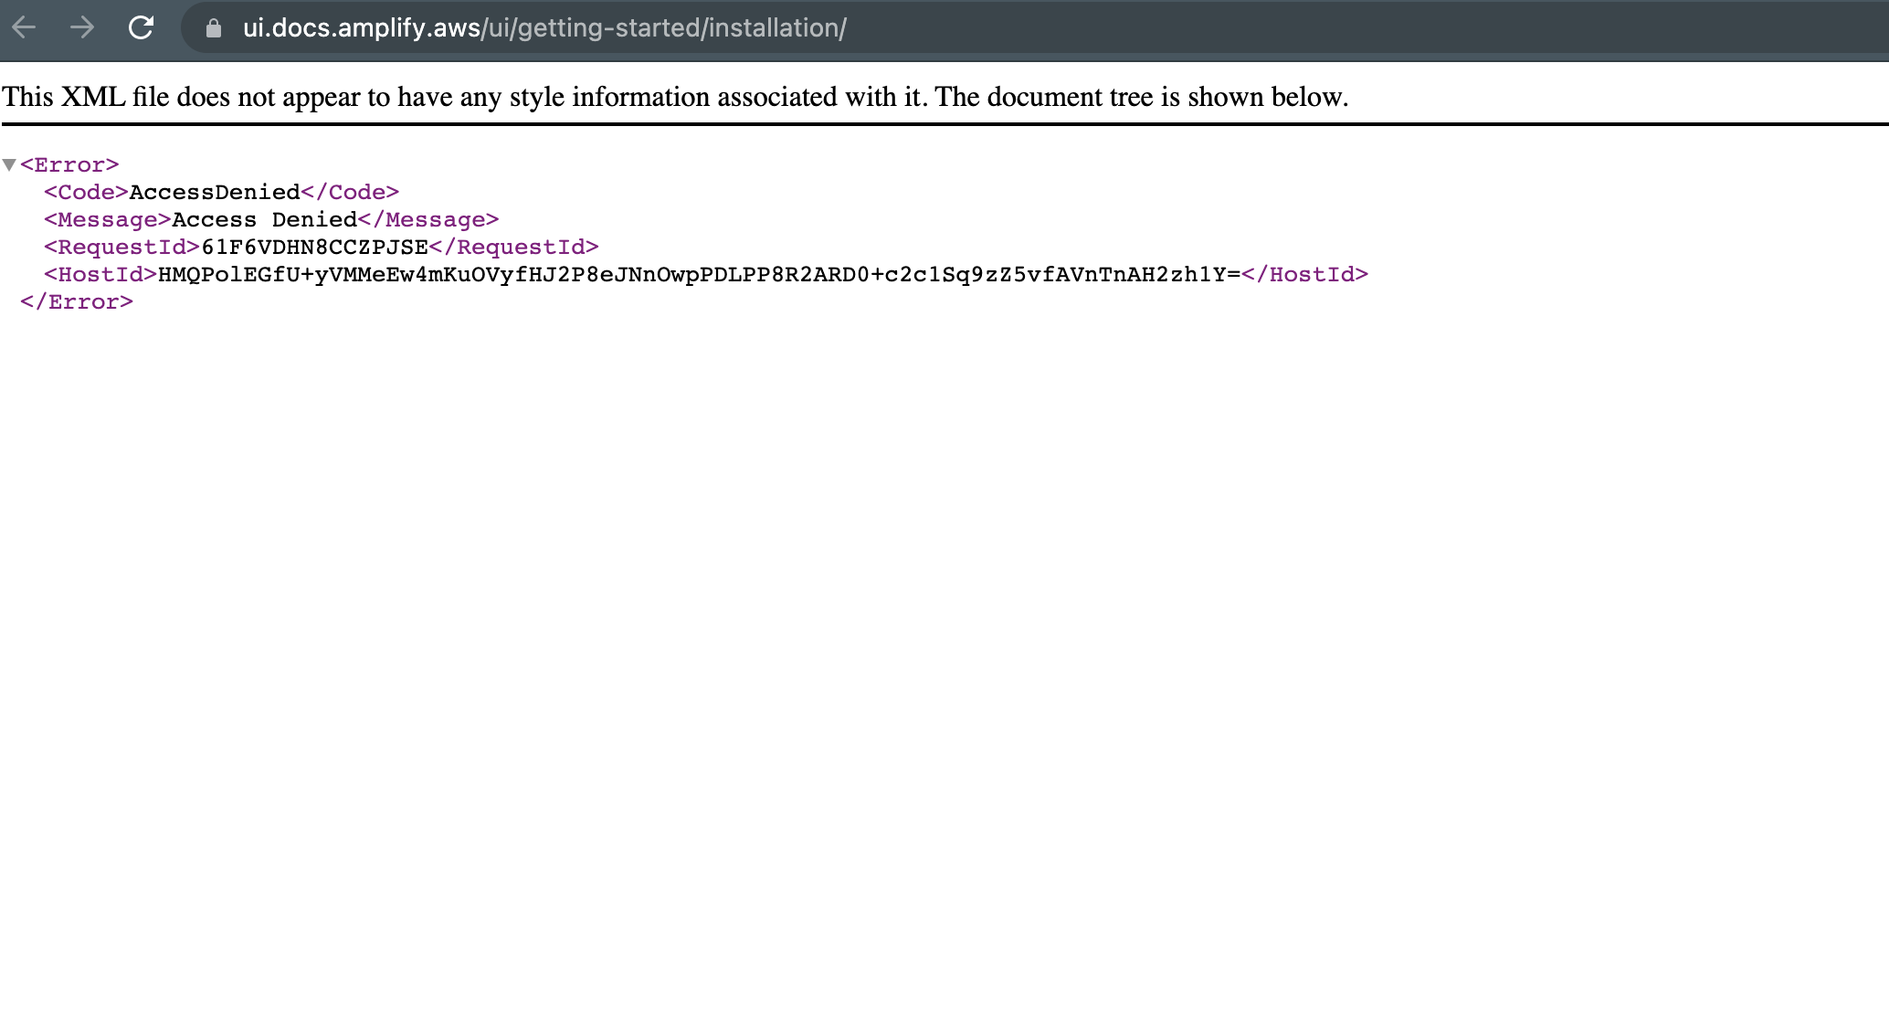The image size is (1889, 1034).
Task: Click the RequestId value 61F6VDHN8CCZPJSE
Action: (314, 247)
